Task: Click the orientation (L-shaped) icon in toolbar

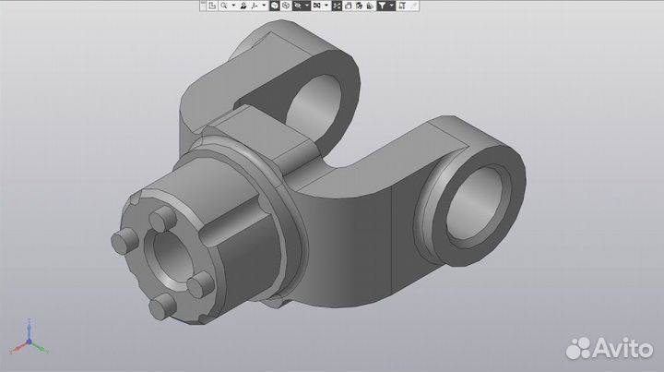Action: coord(212,6)
